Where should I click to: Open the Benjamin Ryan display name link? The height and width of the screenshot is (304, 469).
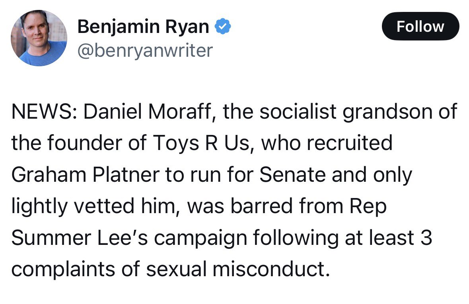coord(143,26)
